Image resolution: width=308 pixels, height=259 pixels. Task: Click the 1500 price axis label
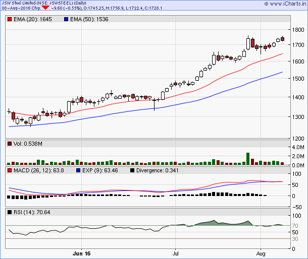pyautogui.click(x=298, y=79)
